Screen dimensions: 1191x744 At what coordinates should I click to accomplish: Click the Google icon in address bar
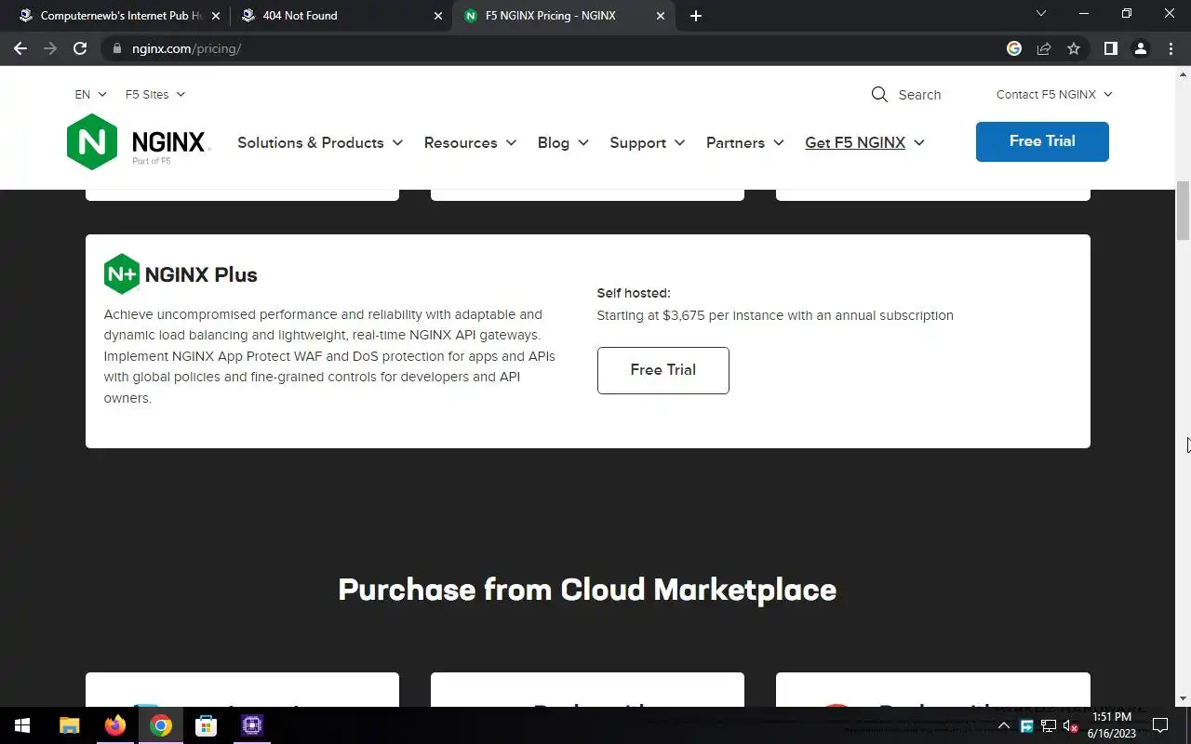(x=1014, y=48)
